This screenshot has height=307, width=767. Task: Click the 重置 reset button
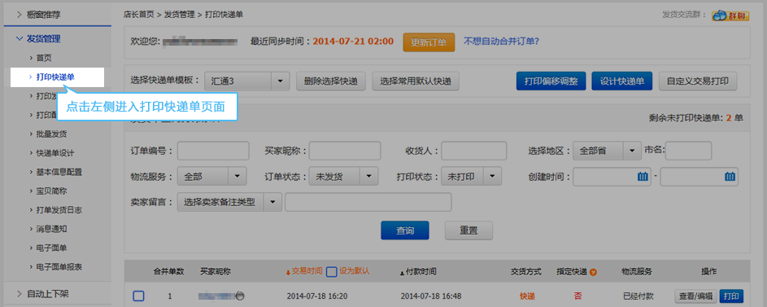point(468,230)
